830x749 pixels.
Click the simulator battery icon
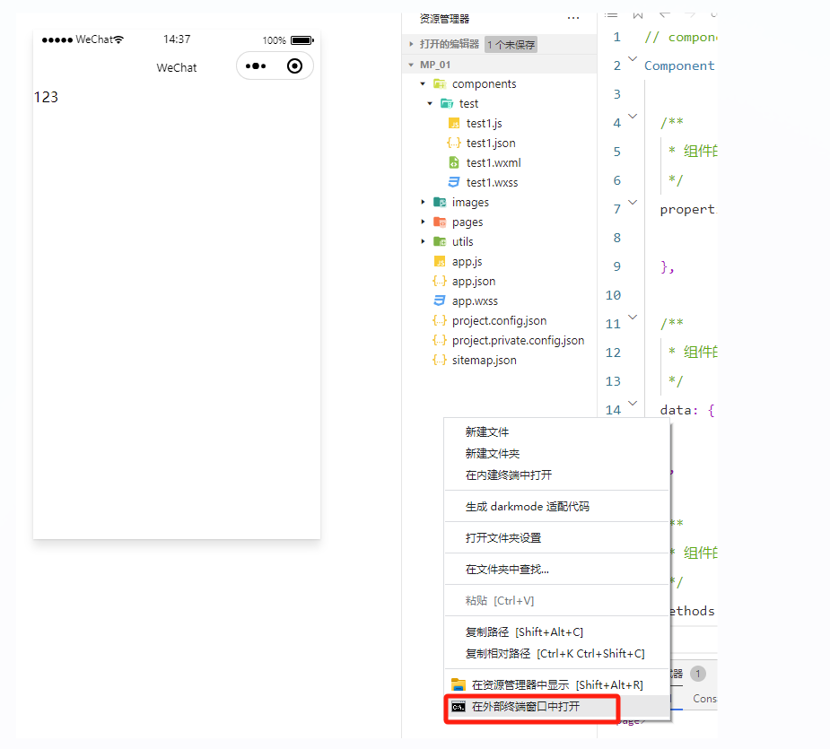(x=302, y=40)
